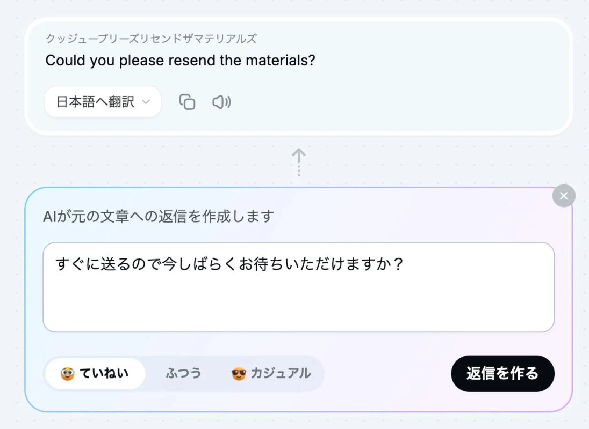Copy the translated text using the duplicate icon
The width and height of the screenshot is (589, 429).
(x=186, y=102)
